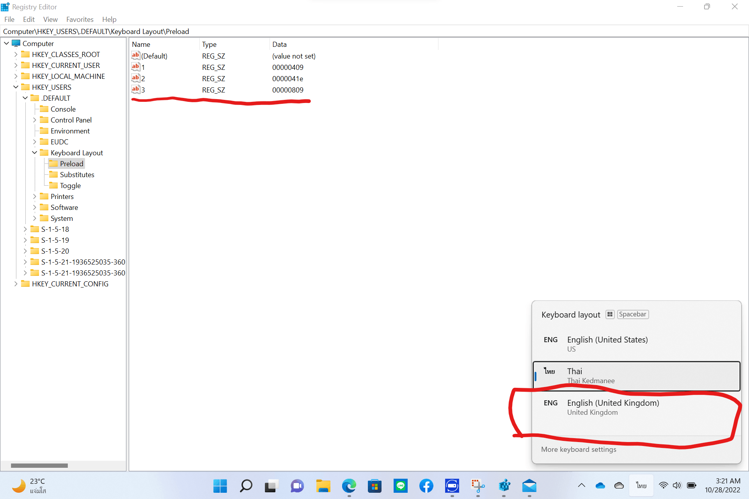This screenshot has height=499, width=749.
Task: Collapse the Keyboard Layout tree node
Action: point(35,153)
